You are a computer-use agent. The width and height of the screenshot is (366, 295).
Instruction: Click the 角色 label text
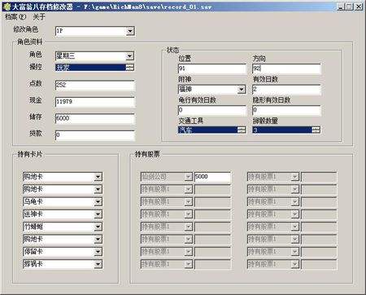(x=36, y=55)
